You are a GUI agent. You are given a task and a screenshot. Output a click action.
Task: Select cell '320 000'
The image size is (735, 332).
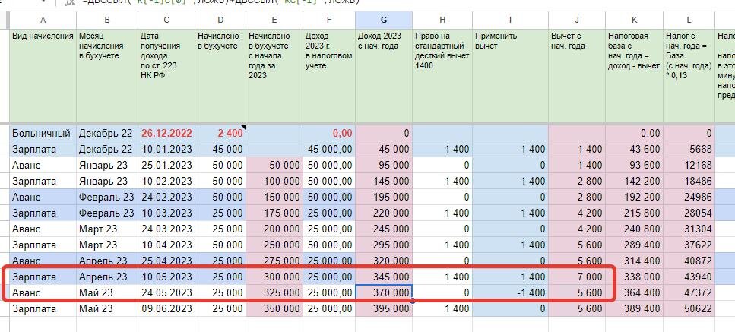pyautogui.click(x=384, y=261)
